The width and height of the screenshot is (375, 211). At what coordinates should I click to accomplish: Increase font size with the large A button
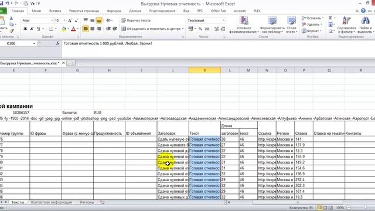click(70, 21)
